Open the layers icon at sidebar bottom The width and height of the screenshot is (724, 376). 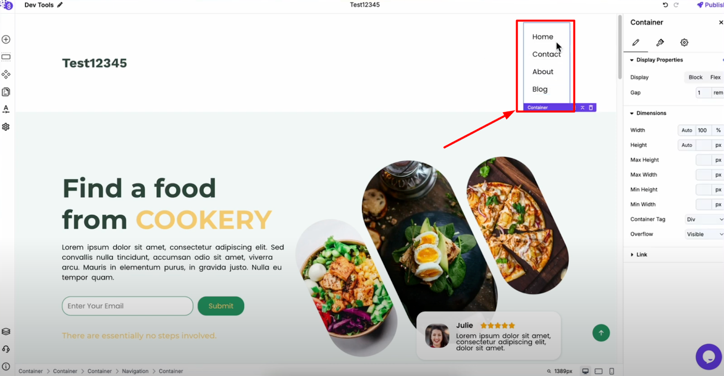6,332
